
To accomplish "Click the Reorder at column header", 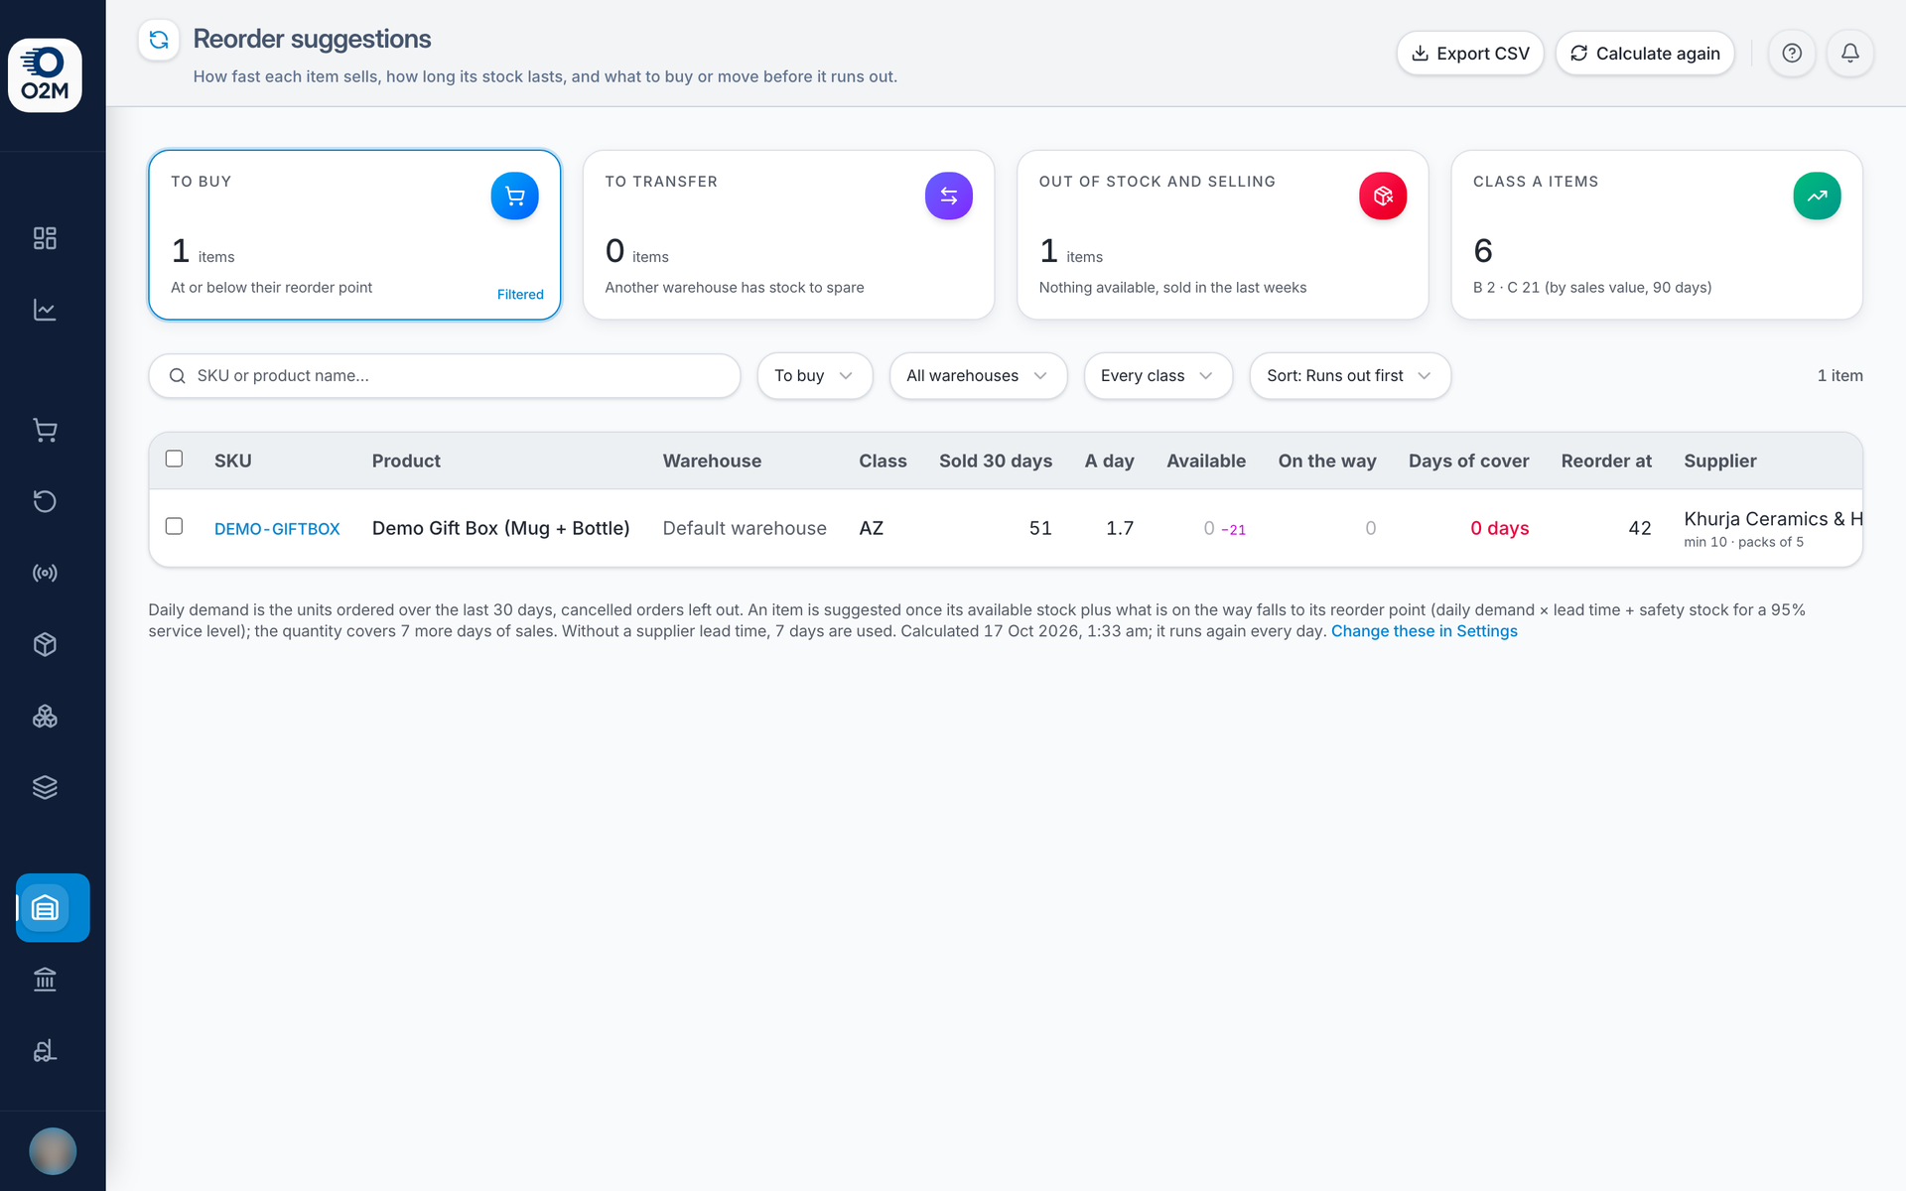I will click(1606, 461).
